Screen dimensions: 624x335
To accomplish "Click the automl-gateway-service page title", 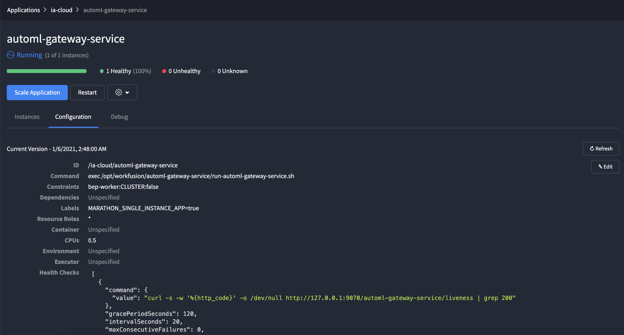I will [x=66, y=39].
